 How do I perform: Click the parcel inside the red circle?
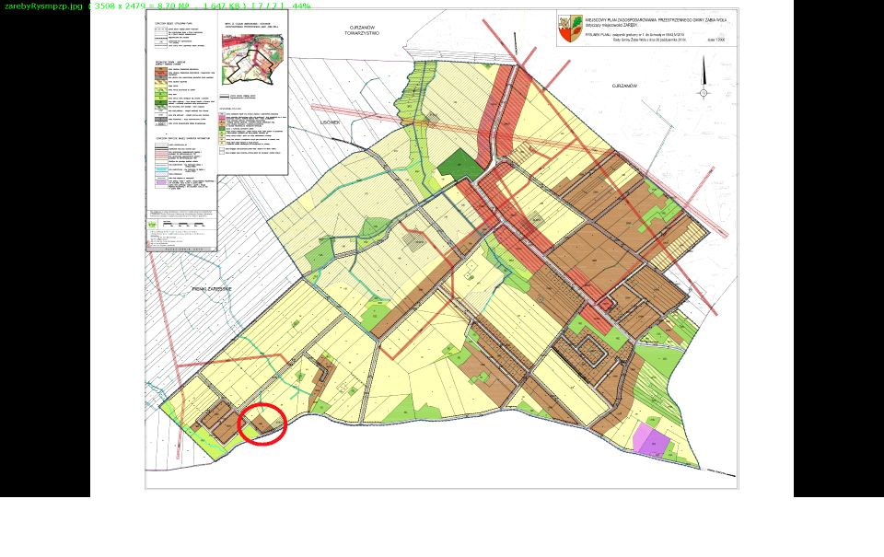[263, 423]
